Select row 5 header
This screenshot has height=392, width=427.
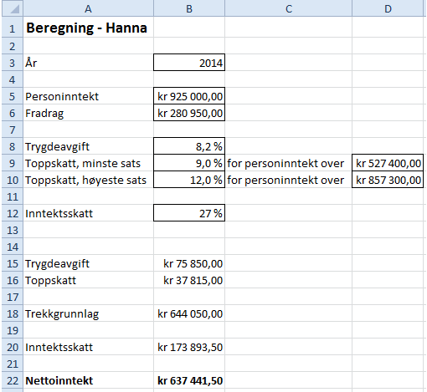[13, 96]
